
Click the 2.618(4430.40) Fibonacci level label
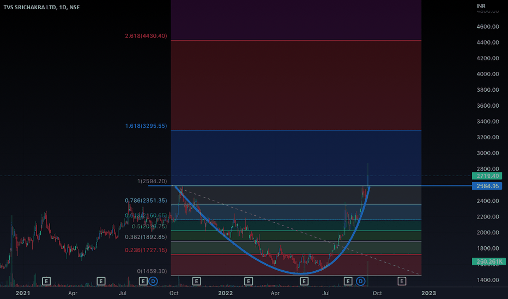click(146, 36)
